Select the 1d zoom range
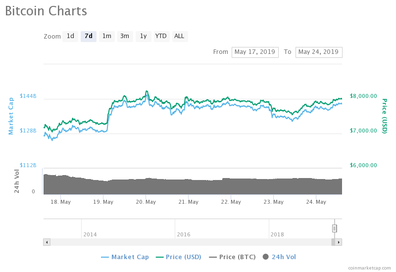This screenshot has width=396, height=272. [x=70, y=36]
